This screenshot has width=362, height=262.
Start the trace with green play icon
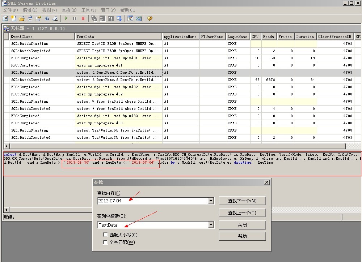(66, 18)
